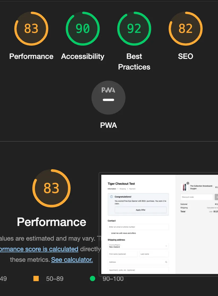Open the See calculator link
The image size is (218, 296).
click(72, 259)
